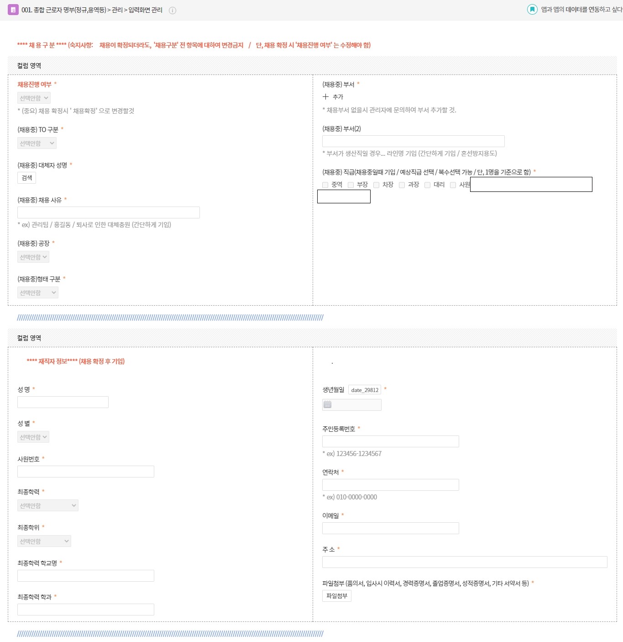Click the ex) 010-0000-0000 hint text
Image resolution: width=623 pixels, height=642 pixels.
(350, 497)
